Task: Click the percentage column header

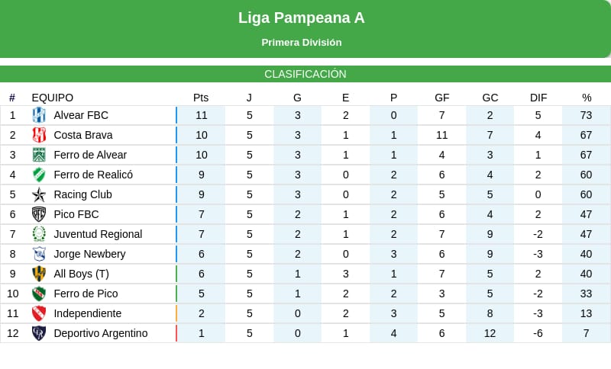Action: [x=587, y=98]
